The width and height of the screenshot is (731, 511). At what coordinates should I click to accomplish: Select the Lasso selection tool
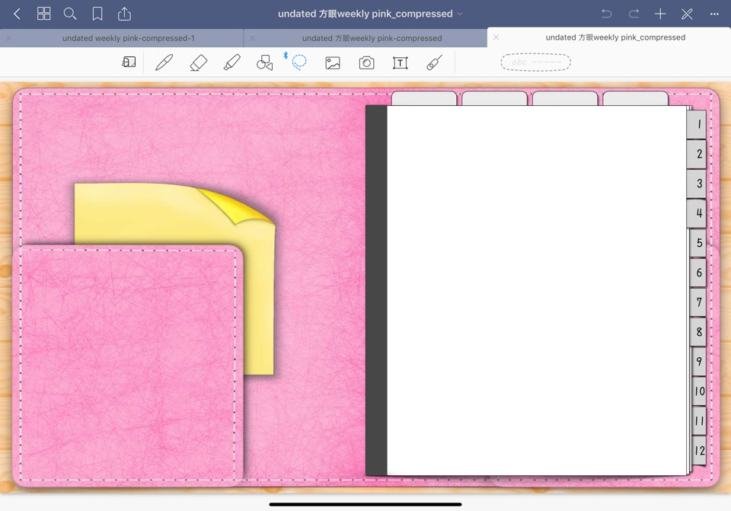click(298, 62)
